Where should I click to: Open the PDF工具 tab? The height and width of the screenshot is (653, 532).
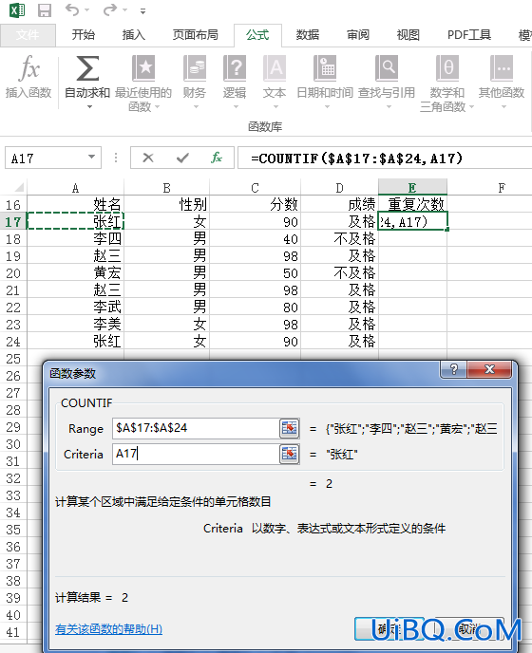click(x=469, y=35)
